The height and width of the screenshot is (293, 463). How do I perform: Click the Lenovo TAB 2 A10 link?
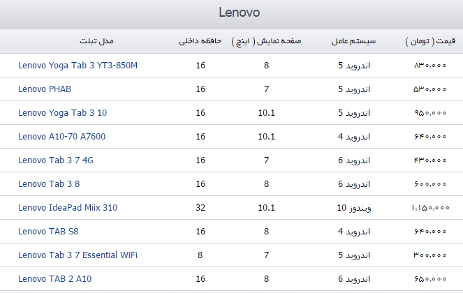pos(54,279)
